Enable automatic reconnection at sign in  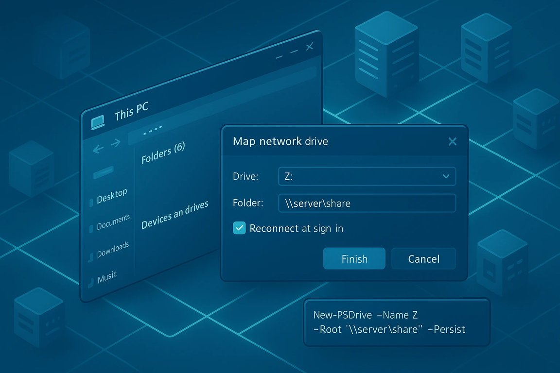pos(238,227)
